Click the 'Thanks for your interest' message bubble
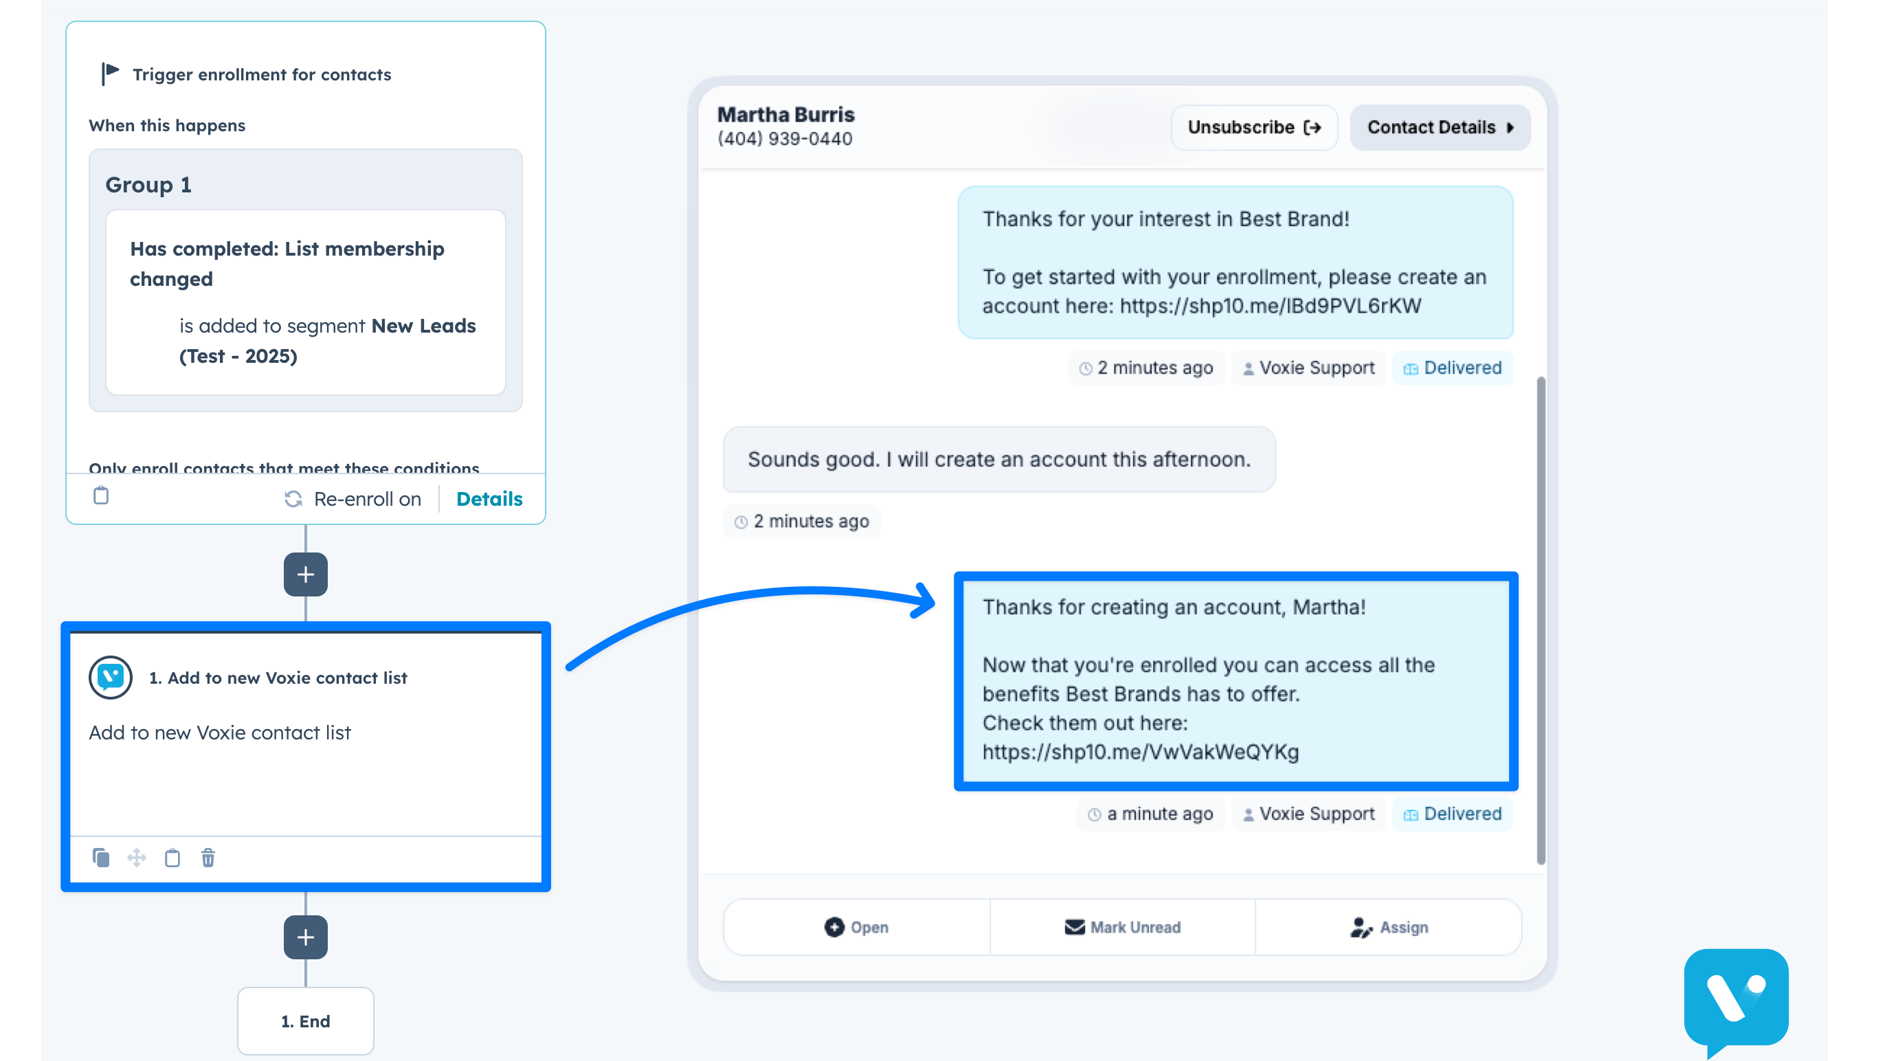The width and height of the screenshot is (1887, 1061). click(x=1235, y=263)
